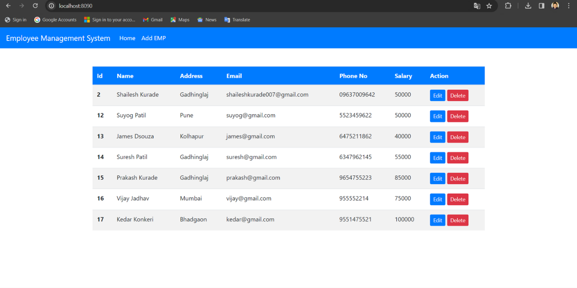Edit the employee Shailesh Kurade

coord(437,95)
